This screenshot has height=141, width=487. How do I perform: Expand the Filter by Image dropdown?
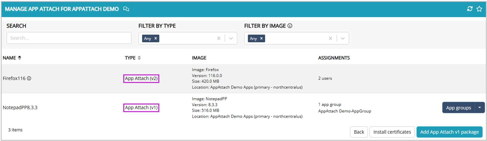342,38
